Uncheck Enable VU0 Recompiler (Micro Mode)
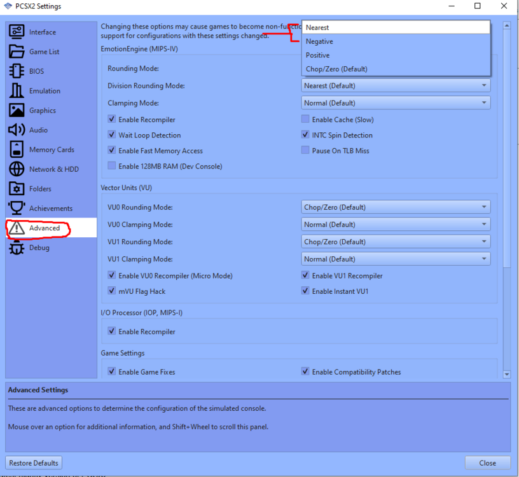 click(111, 276)
